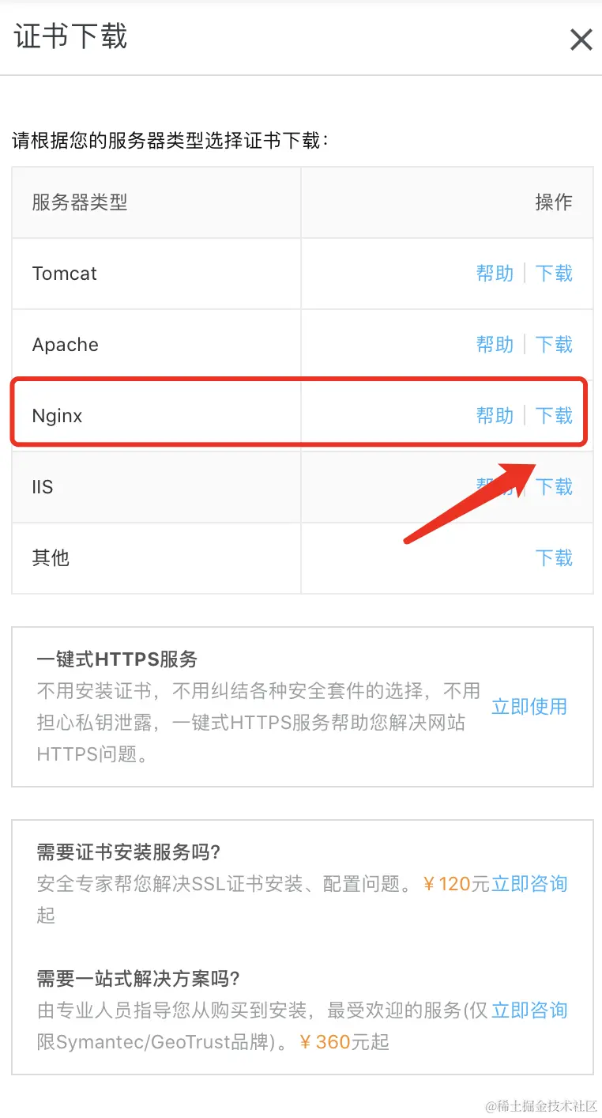
Task: Click 立即咨询 beside the ¥120 installation service
Action: (x=529, y=884)
